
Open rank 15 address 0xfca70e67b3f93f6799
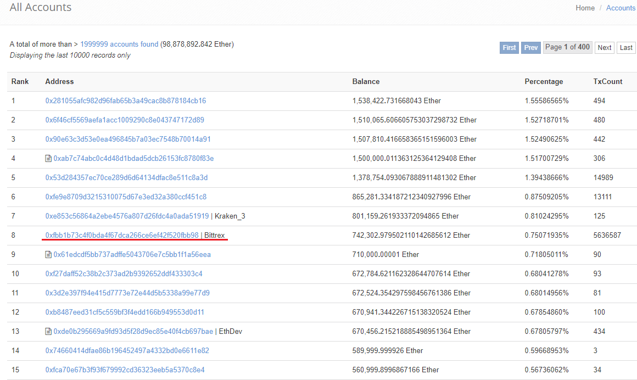pyautogui.click(x=125, y=370)
